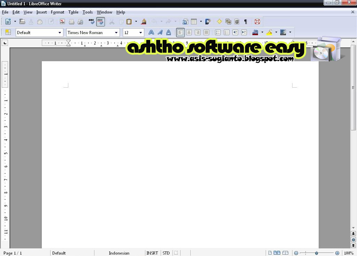Justify paragraph text
The image size is (357, 256).
tap(206, 32)
